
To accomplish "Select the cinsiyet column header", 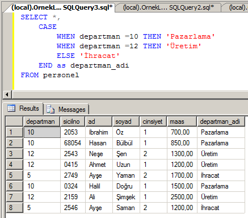I will [x=153, y=121].
